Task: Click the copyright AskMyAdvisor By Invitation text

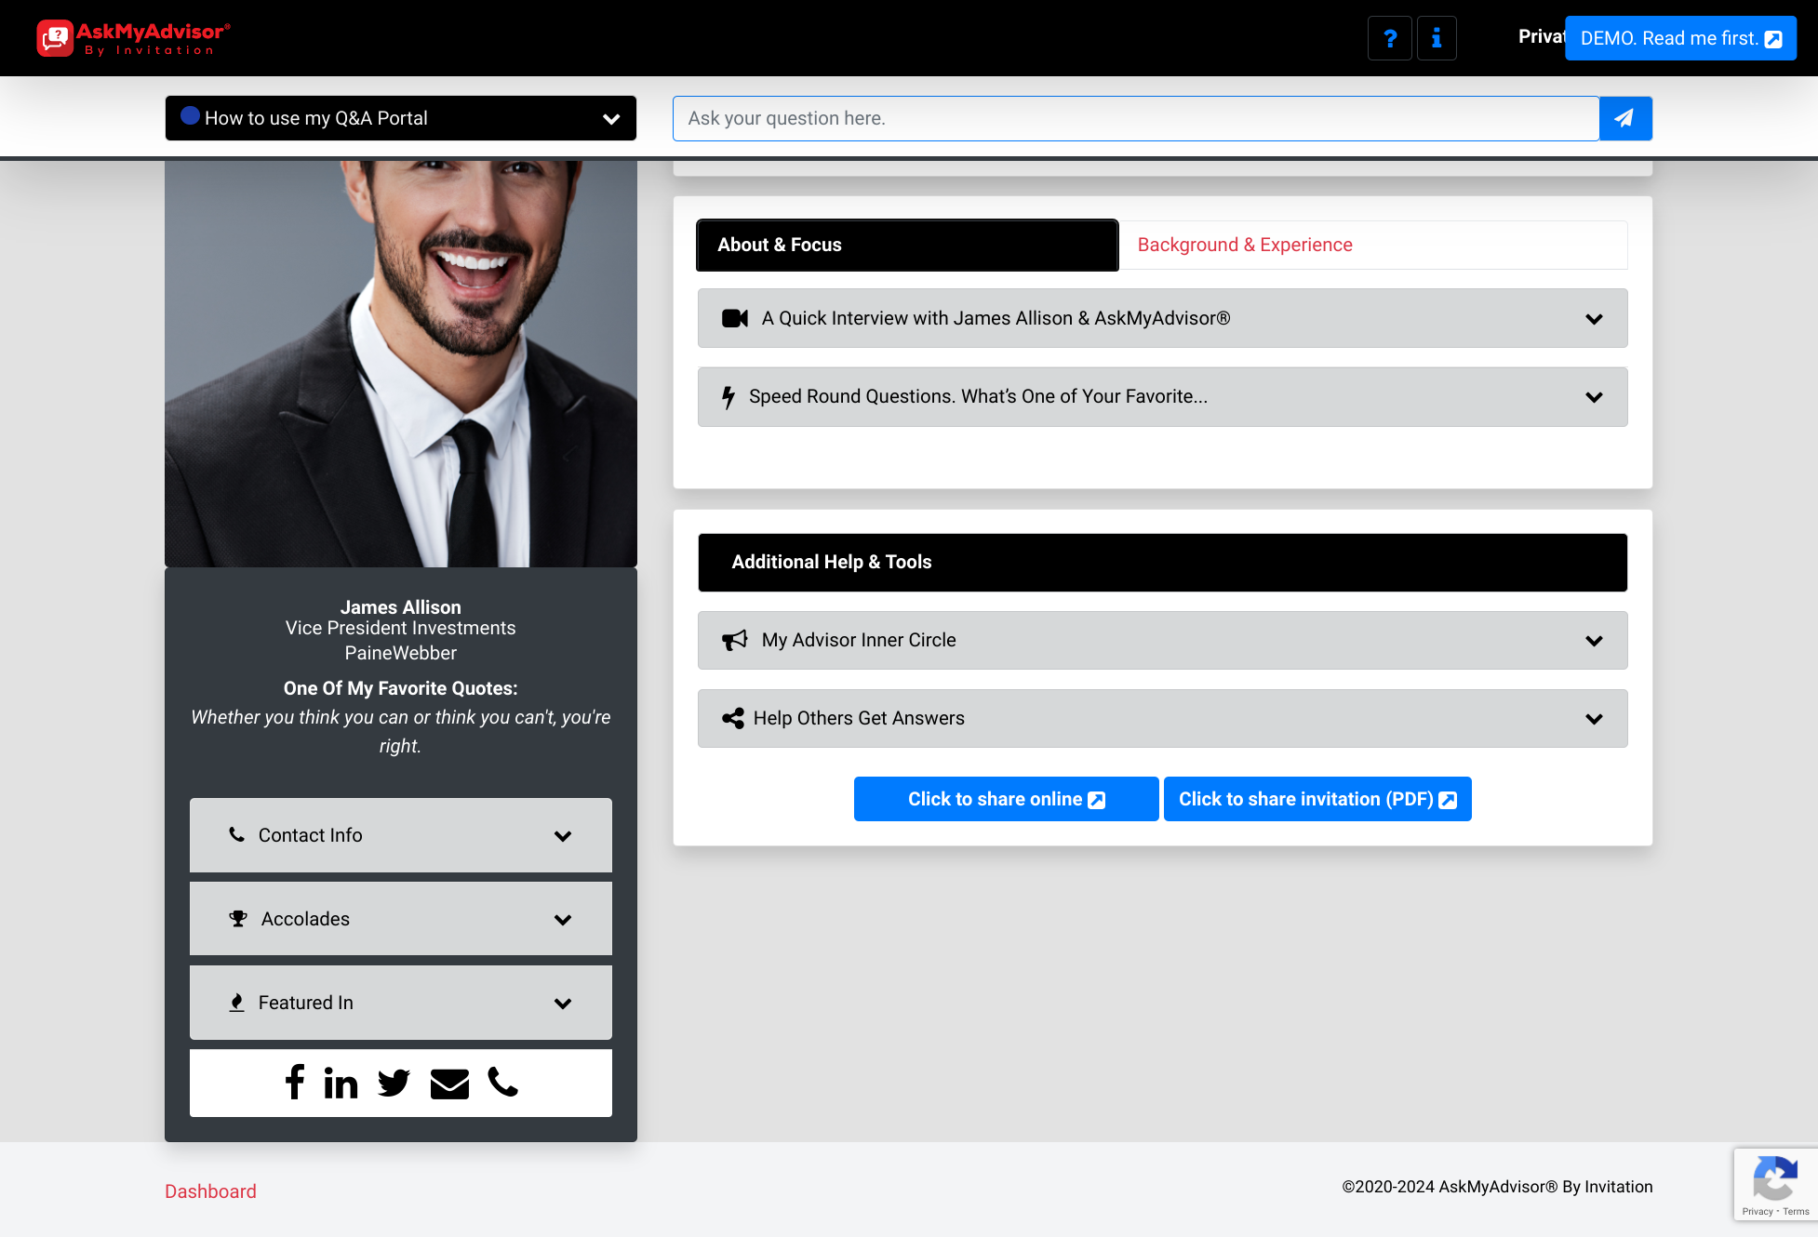Action: [x=1497, y=1187]
